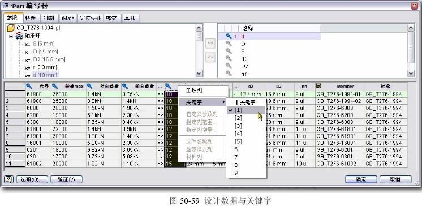Image resolution: width=422 pixels, height=206 pixels.
Task: Click the 选项(O)... button
Action: [x=32, y=179]
